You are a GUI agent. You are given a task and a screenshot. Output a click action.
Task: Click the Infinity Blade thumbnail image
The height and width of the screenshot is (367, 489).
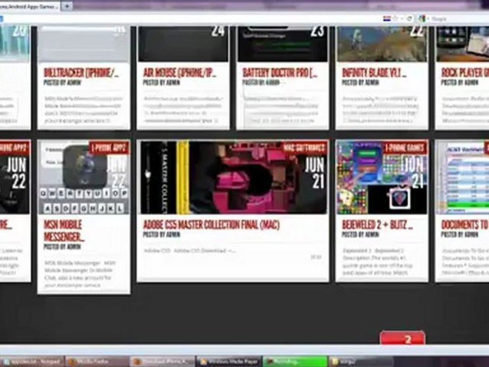pyautogui.click(x=382, y=44)
